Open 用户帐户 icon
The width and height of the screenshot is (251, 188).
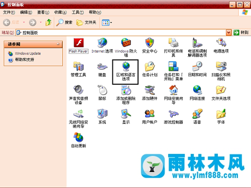click(150, 117)
